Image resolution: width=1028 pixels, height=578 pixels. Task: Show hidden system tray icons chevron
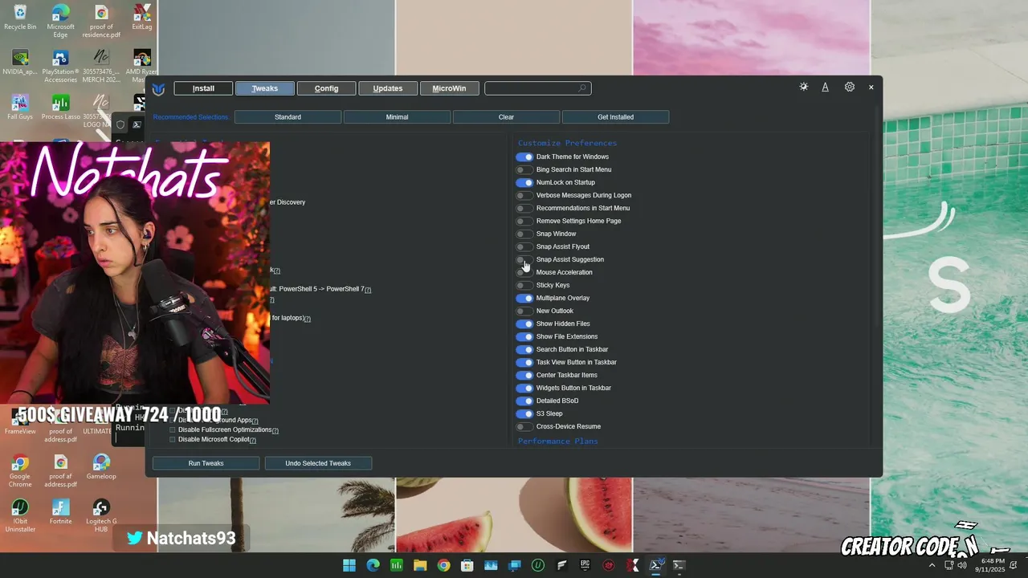(932, 565)
